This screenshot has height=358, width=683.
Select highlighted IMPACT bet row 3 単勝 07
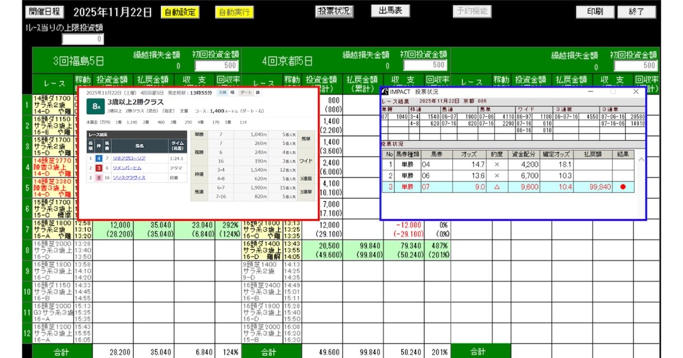(508, 187)
